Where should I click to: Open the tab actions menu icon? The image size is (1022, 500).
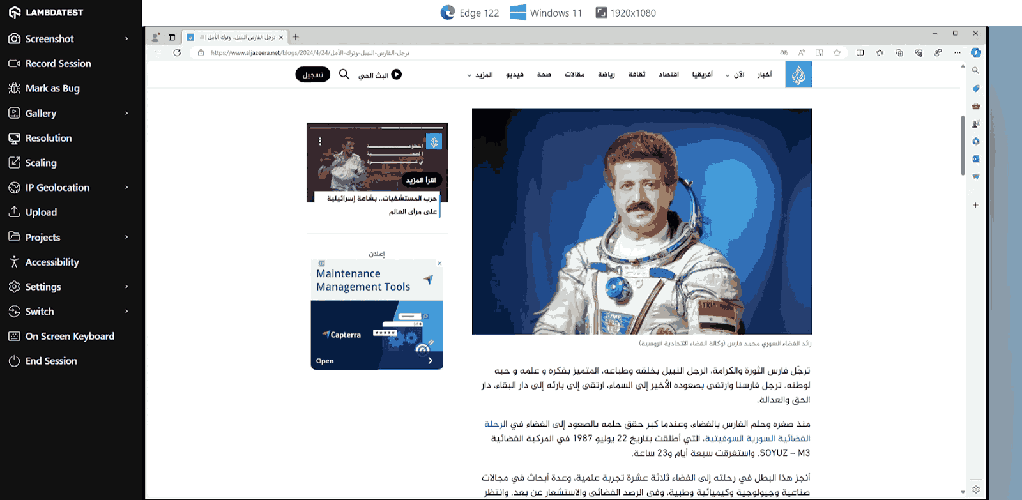(171, 37)
